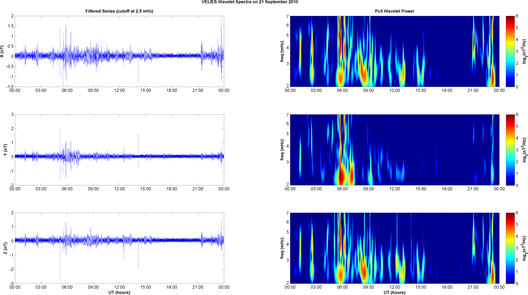Click inside the Y component time series plot
The image size is (528, 295).
pyautogui.click(x=119, y=150)
